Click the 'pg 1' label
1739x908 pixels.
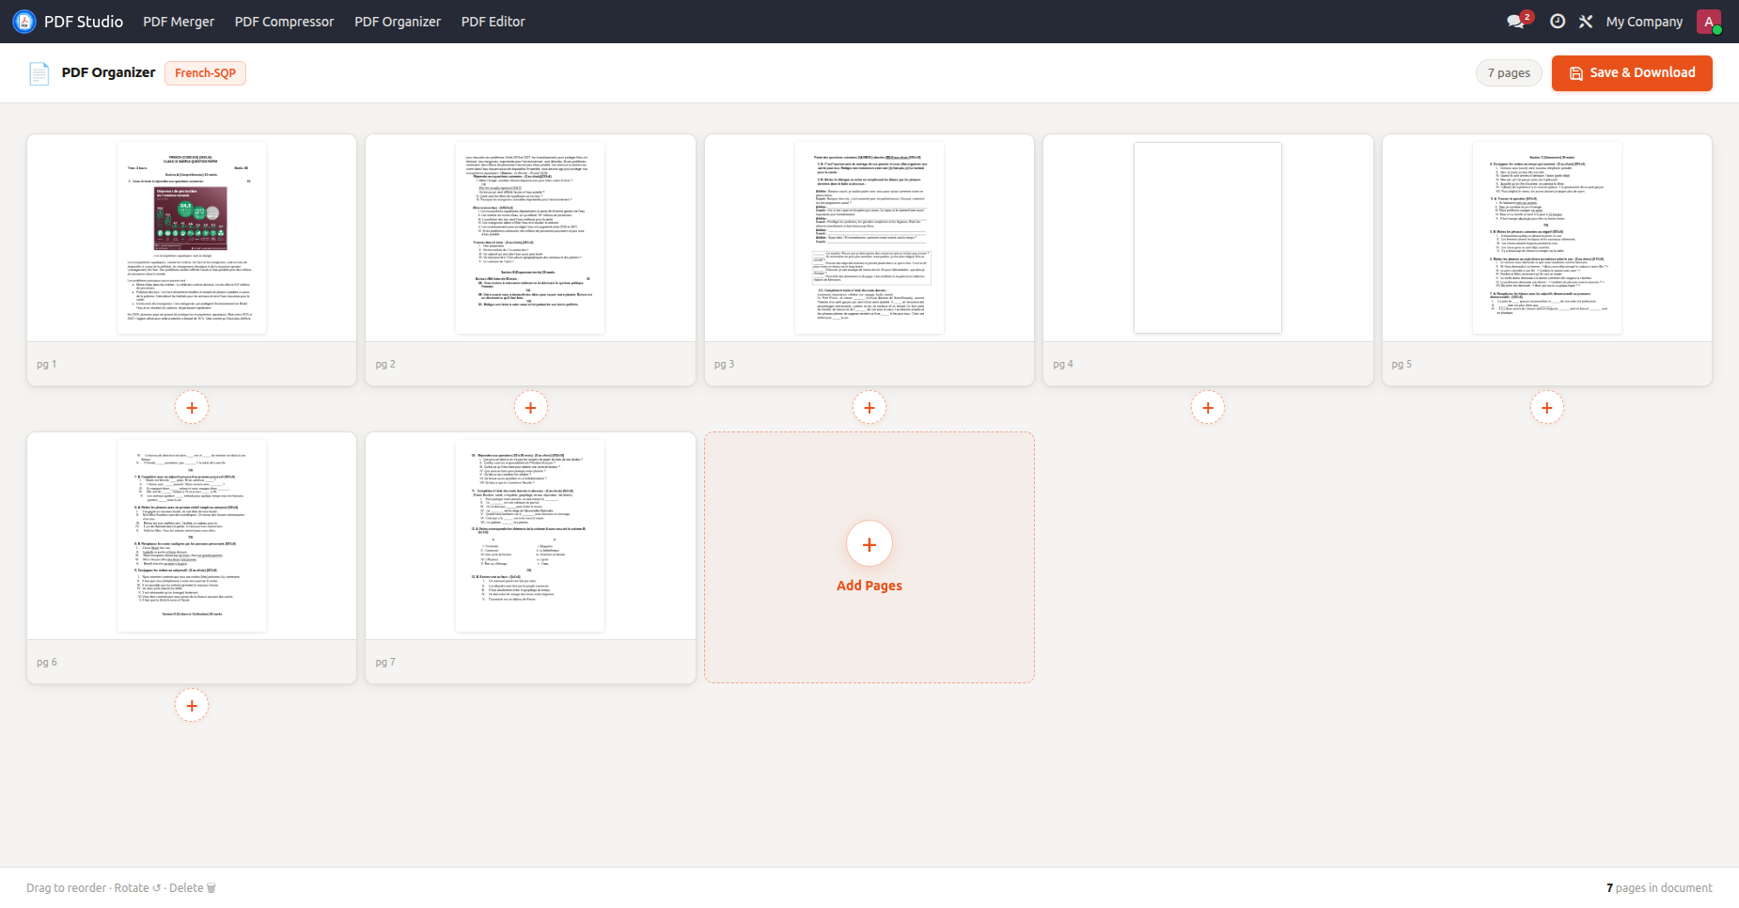pos(47,365)
